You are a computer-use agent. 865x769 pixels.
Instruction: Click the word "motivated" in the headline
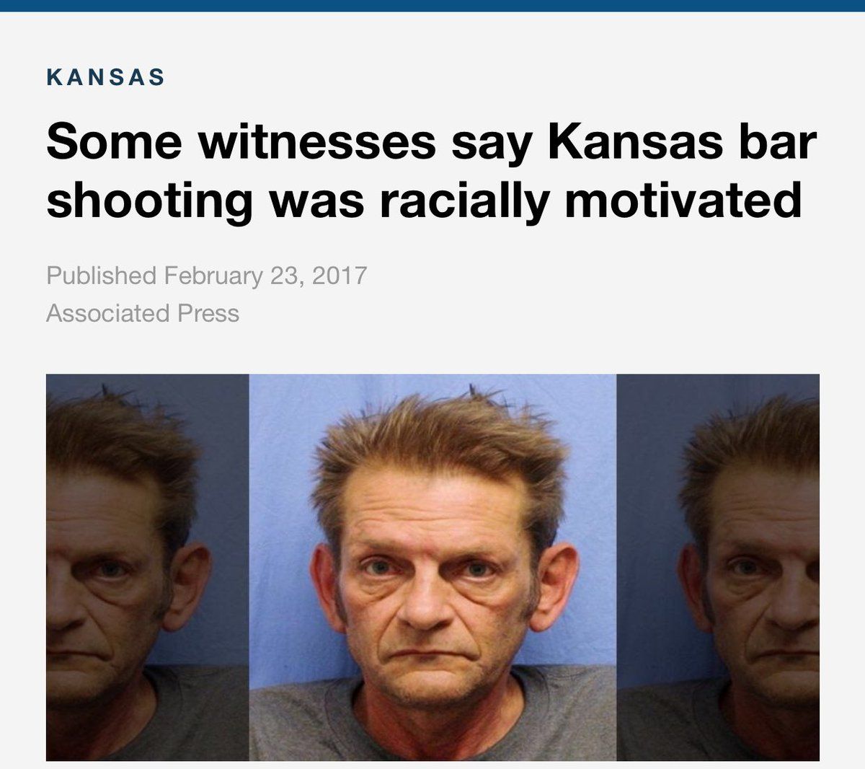[x=683, y=199]
